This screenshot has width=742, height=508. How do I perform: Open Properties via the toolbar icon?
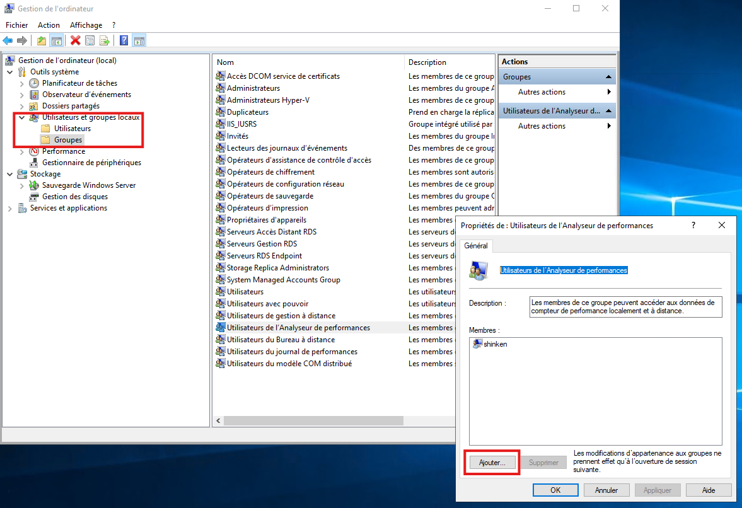pyautogui.click(x=90, y=41)
